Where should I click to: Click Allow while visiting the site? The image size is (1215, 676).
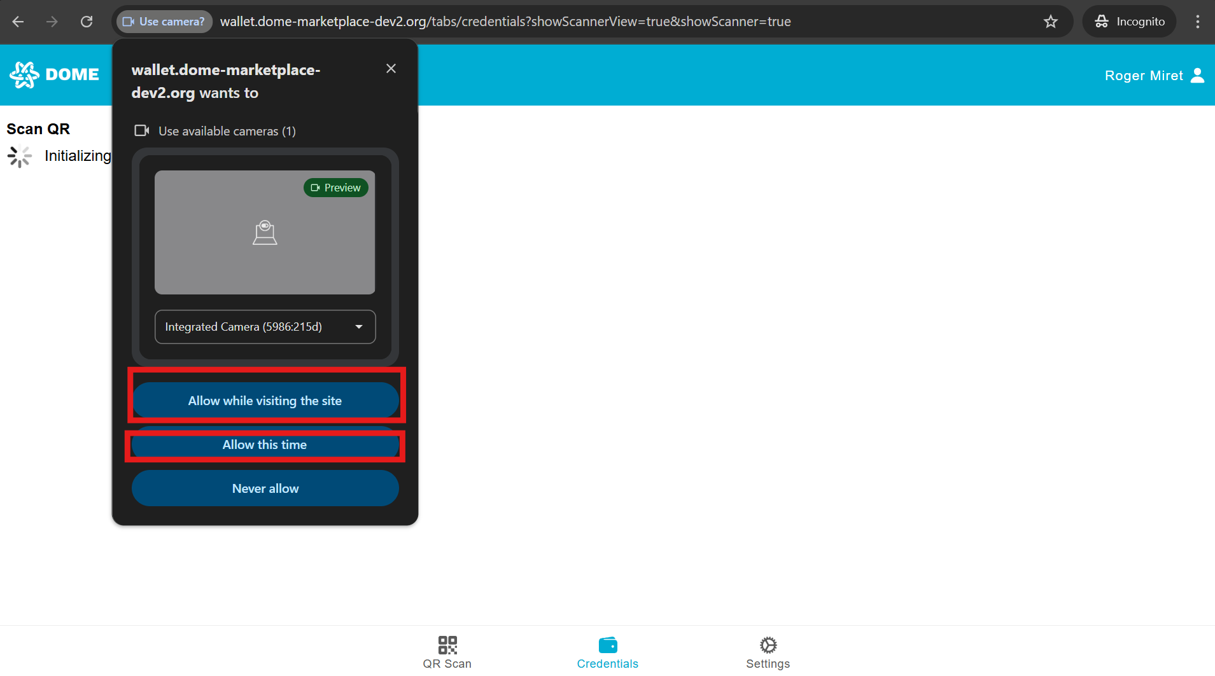(265, 401)
